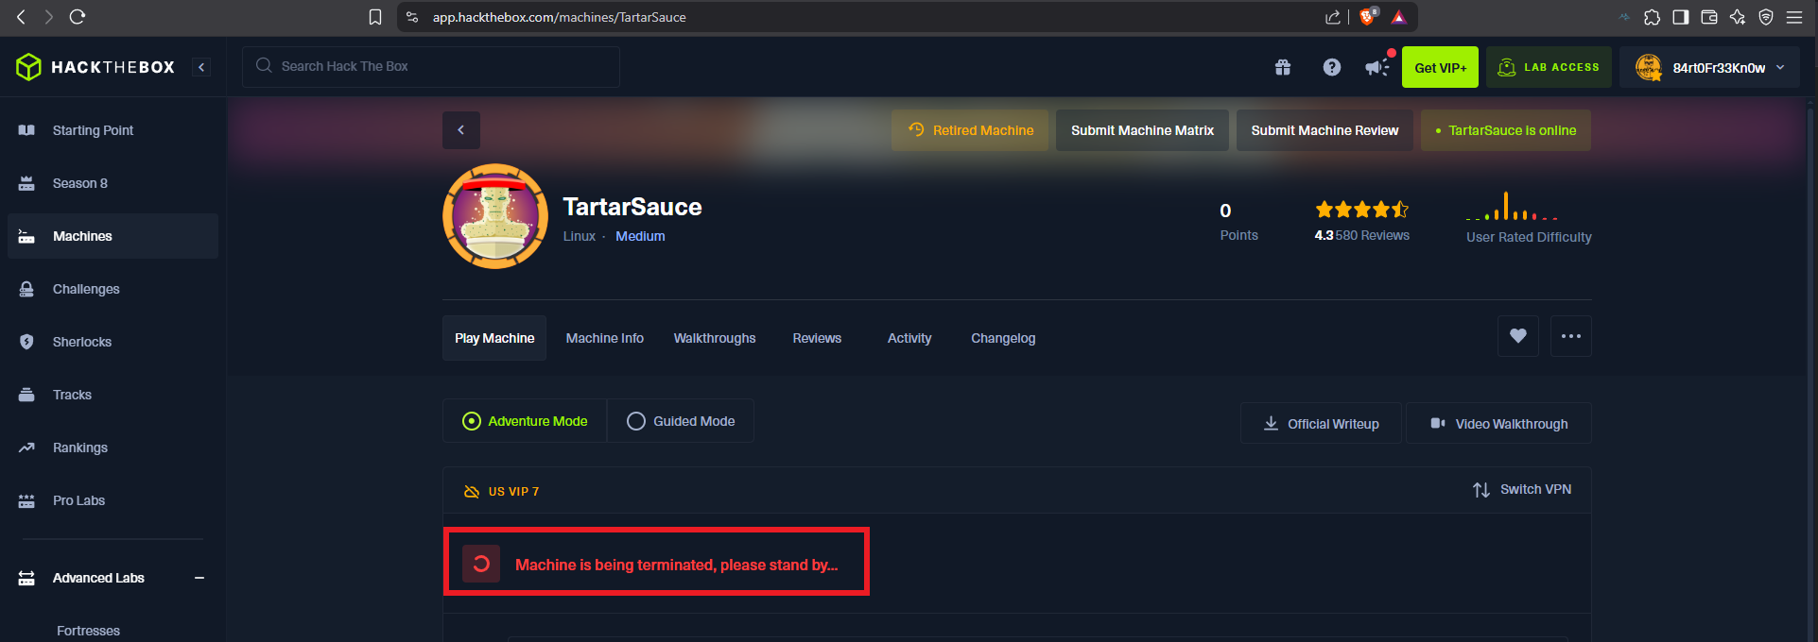Open the three-dot more options button
The image size is (1818, 642).
pyautogui.click(x=1571, y=336)
